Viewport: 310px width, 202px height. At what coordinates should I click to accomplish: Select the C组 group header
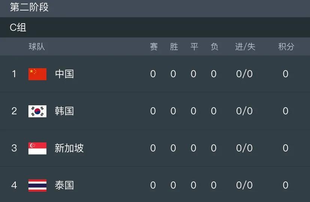[18, 27]
